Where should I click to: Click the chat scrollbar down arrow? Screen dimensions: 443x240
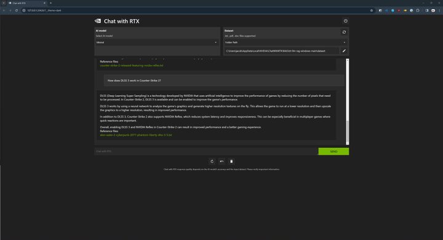pyautogui.click(x=348, y=144)
